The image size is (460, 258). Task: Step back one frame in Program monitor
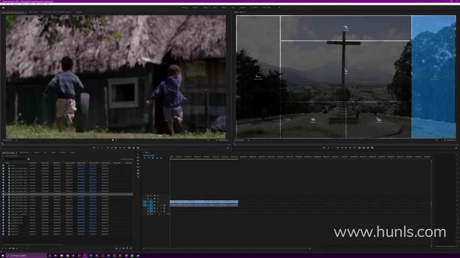[342, 148]
